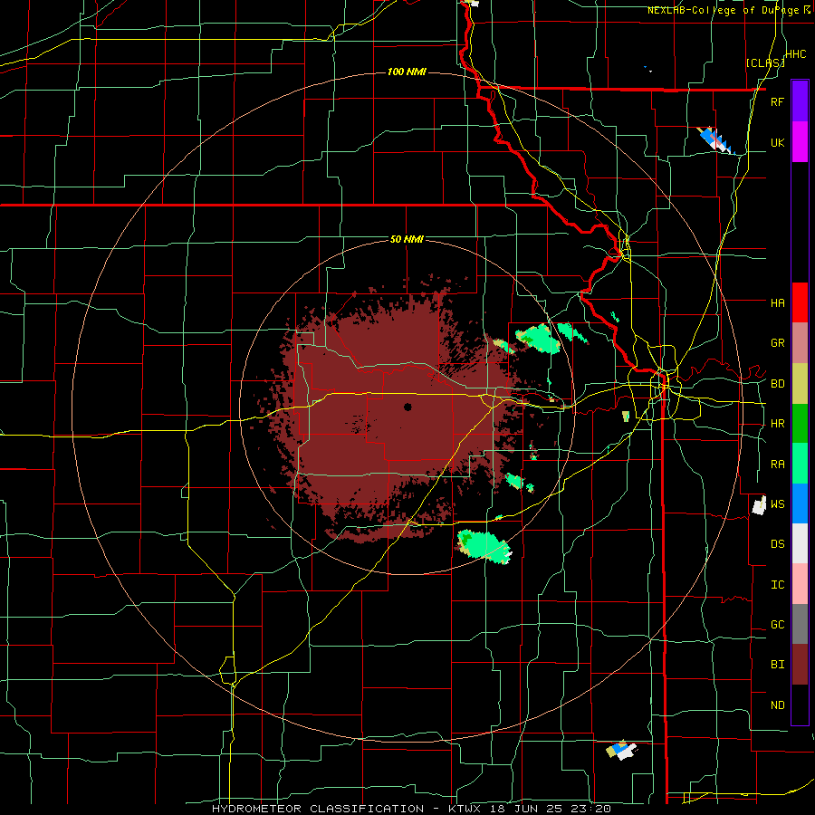Click the light pink IC ice crystals swatch

pos(800,584)
